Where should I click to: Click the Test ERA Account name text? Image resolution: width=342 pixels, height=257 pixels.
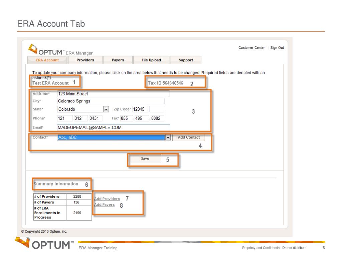tap(50, 83)
